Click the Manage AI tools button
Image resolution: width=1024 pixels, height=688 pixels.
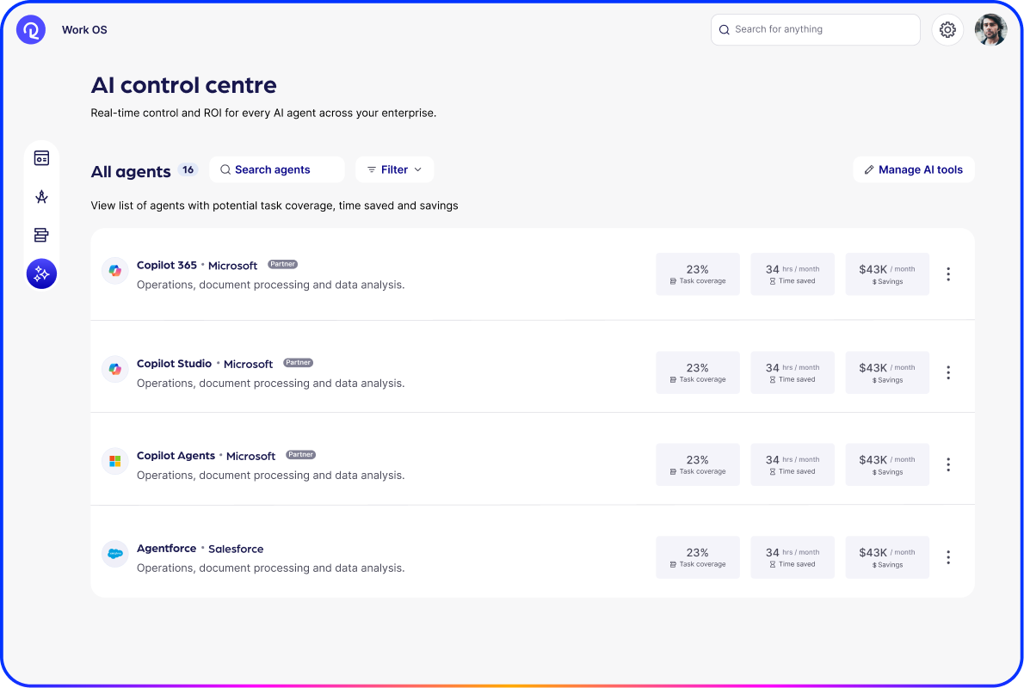coord(913,169)
